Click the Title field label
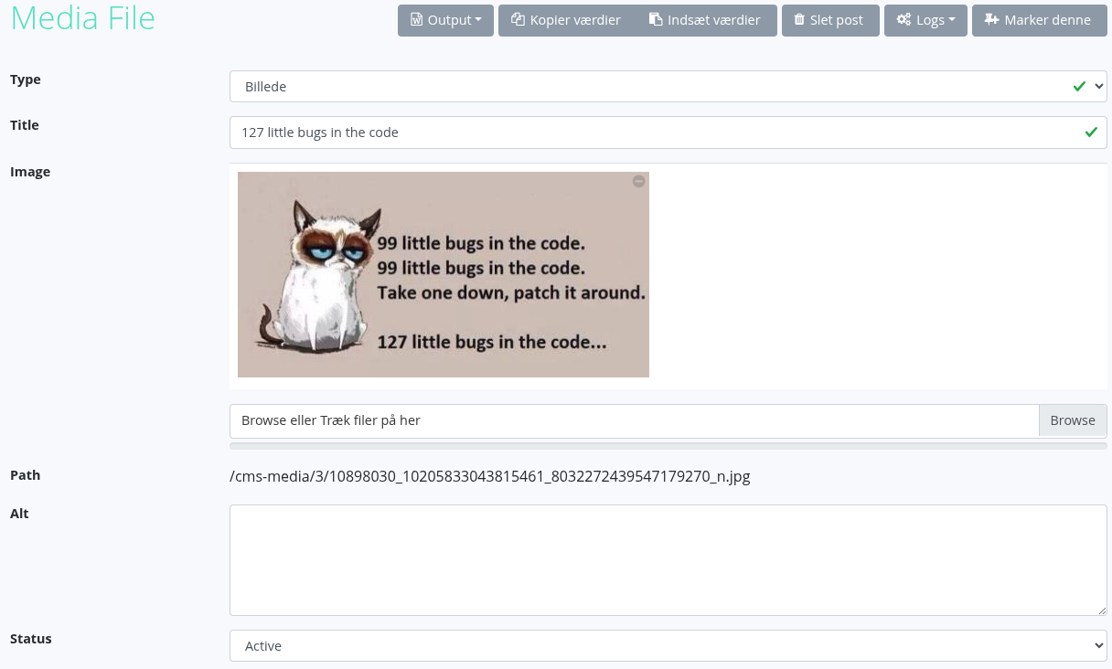1112x669 pixels. pos(25,125)
